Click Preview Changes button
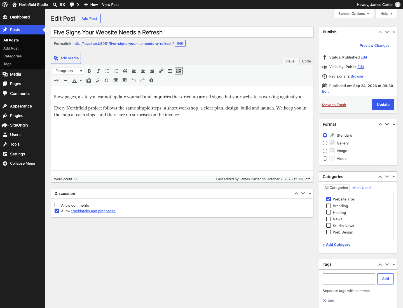This screenshot has height=308, width=403. (374, 46)
